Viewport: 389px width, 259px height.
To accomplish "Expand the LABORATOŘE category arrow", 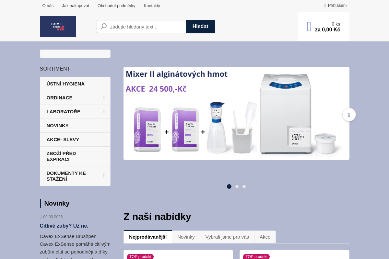I will [x=104, y=112].
